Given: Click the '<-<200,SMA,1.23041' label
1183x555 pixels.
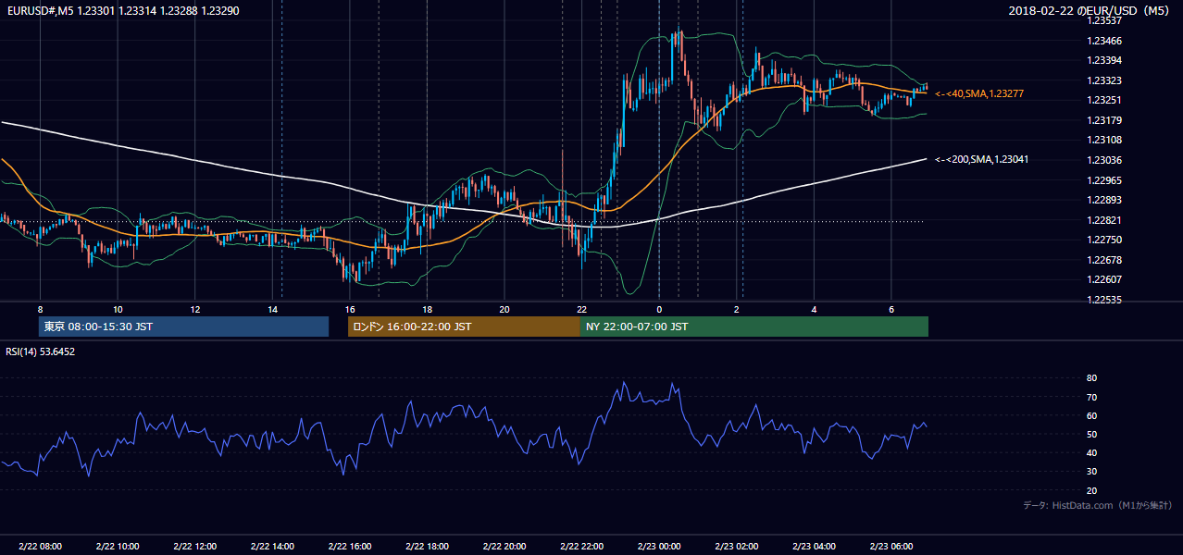Looking at the screenshot, I should pyautogui.click(x=981, y=160).
